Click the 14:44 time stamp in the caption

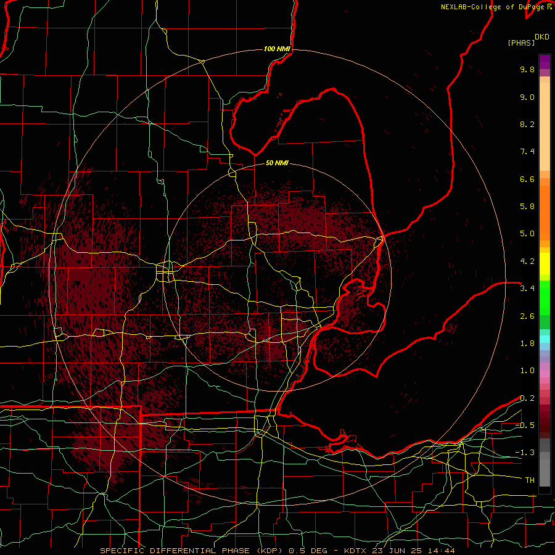coord(441,551)
